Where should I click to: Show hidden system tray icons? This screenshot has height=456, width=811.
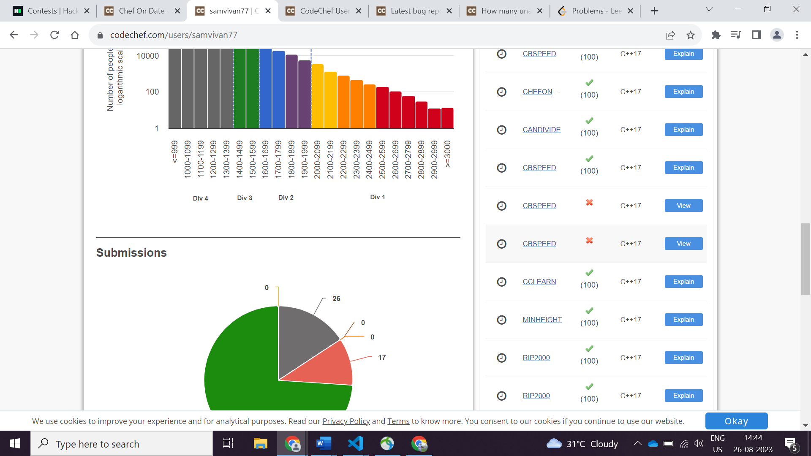pos(637,443)
